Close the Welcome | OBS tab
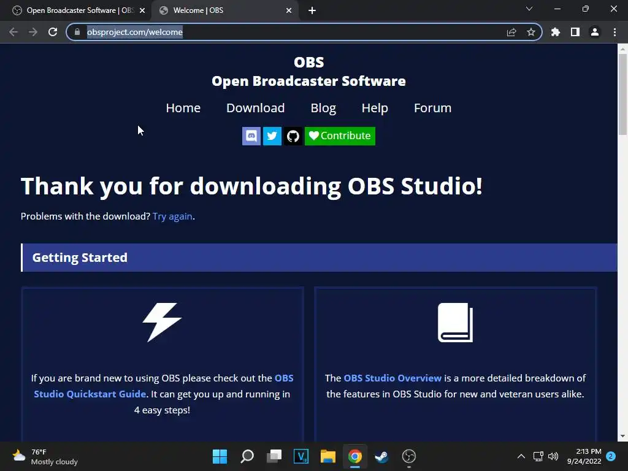This screenshot has width=628, height=471. point(289,10)
